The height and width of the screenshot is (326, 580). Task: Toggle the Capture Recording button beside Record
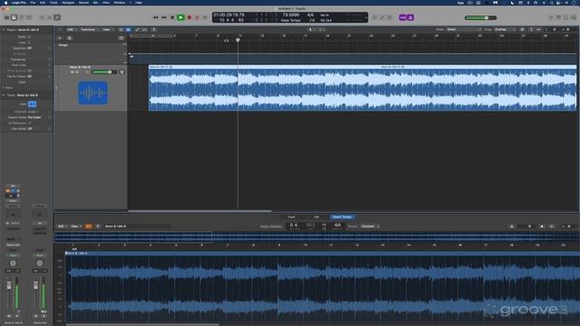pyautogui.click(x=198, y=17)
